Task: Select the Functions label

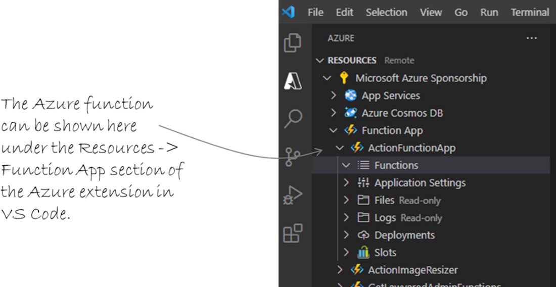Action: [x=396, y=165]
